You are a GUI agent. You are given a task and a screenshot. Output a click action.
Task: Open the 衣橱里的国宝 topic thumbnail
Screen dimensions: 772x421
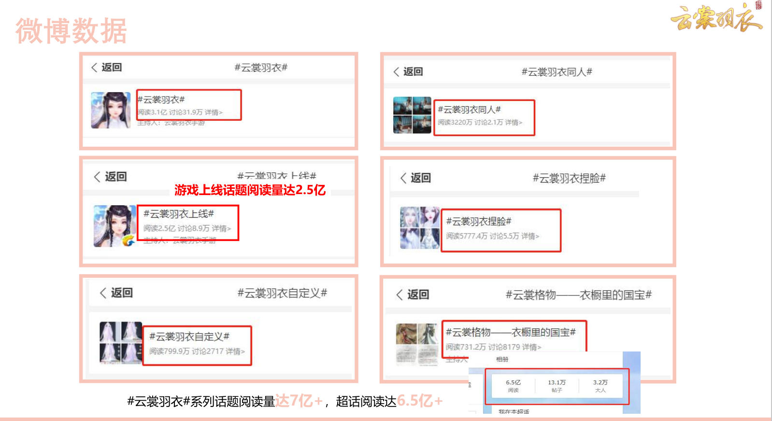416,344
